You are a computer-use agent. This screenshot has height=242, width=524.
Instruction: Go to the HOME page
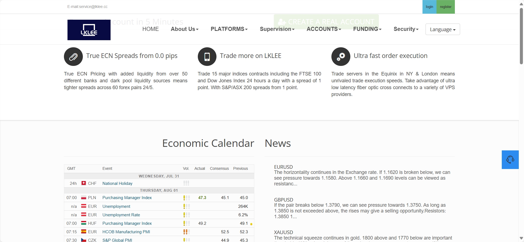pyautogui.click(x=150, y=29)
